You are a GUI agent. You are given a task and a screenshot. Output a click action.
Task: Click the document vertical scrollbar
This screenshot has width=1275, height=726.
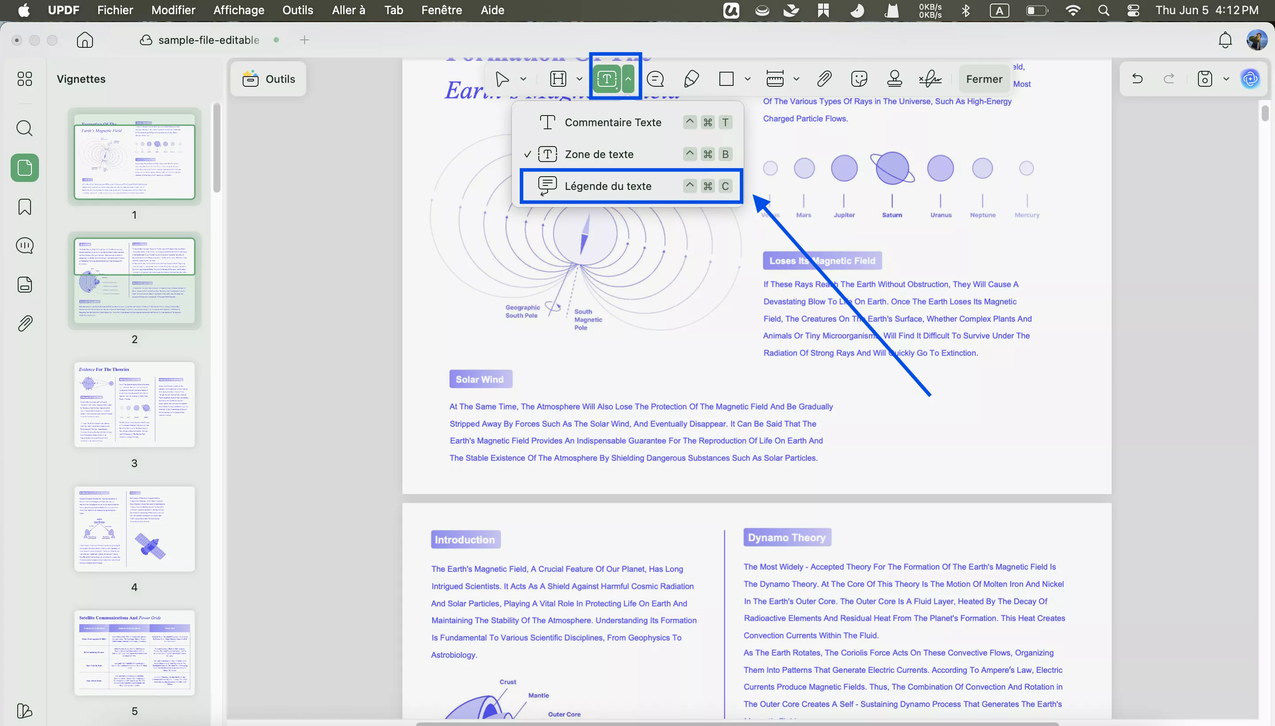tap(1265, 113)
